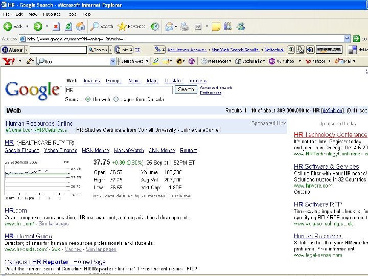The image size is (368, 276).
Task: Open the View menu
Action: [x=33, y=14]
